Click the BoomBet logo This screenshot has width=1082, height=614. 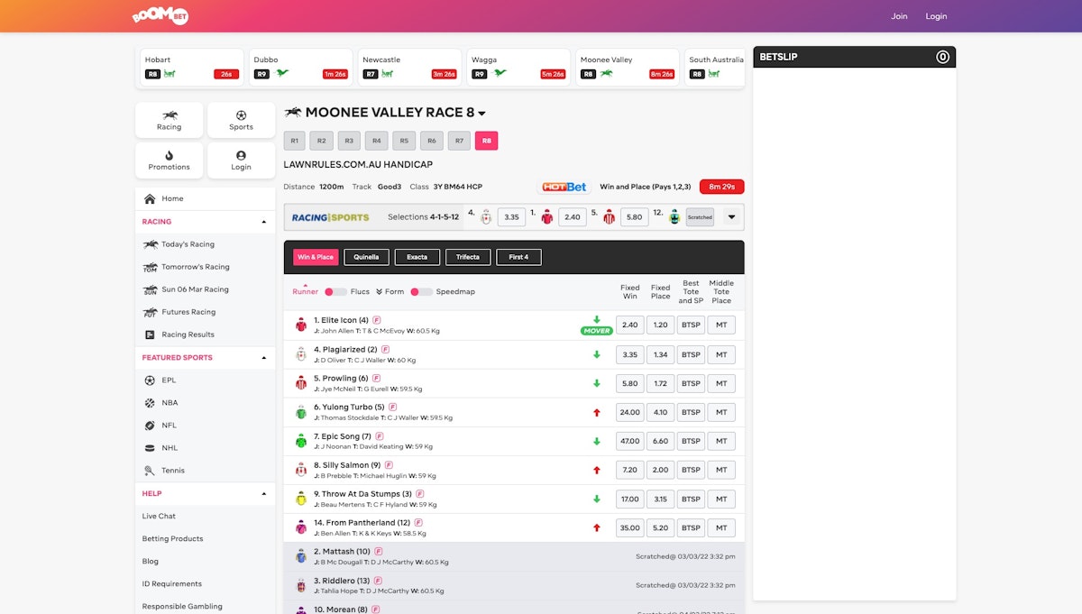(160, 16)
